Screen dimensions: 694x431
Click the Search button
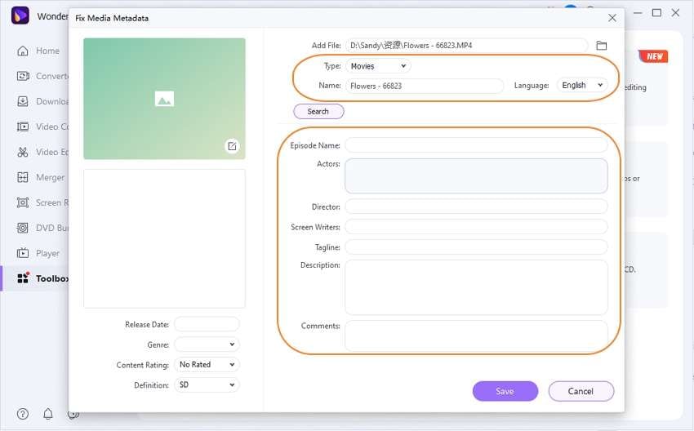coord(318,112)
